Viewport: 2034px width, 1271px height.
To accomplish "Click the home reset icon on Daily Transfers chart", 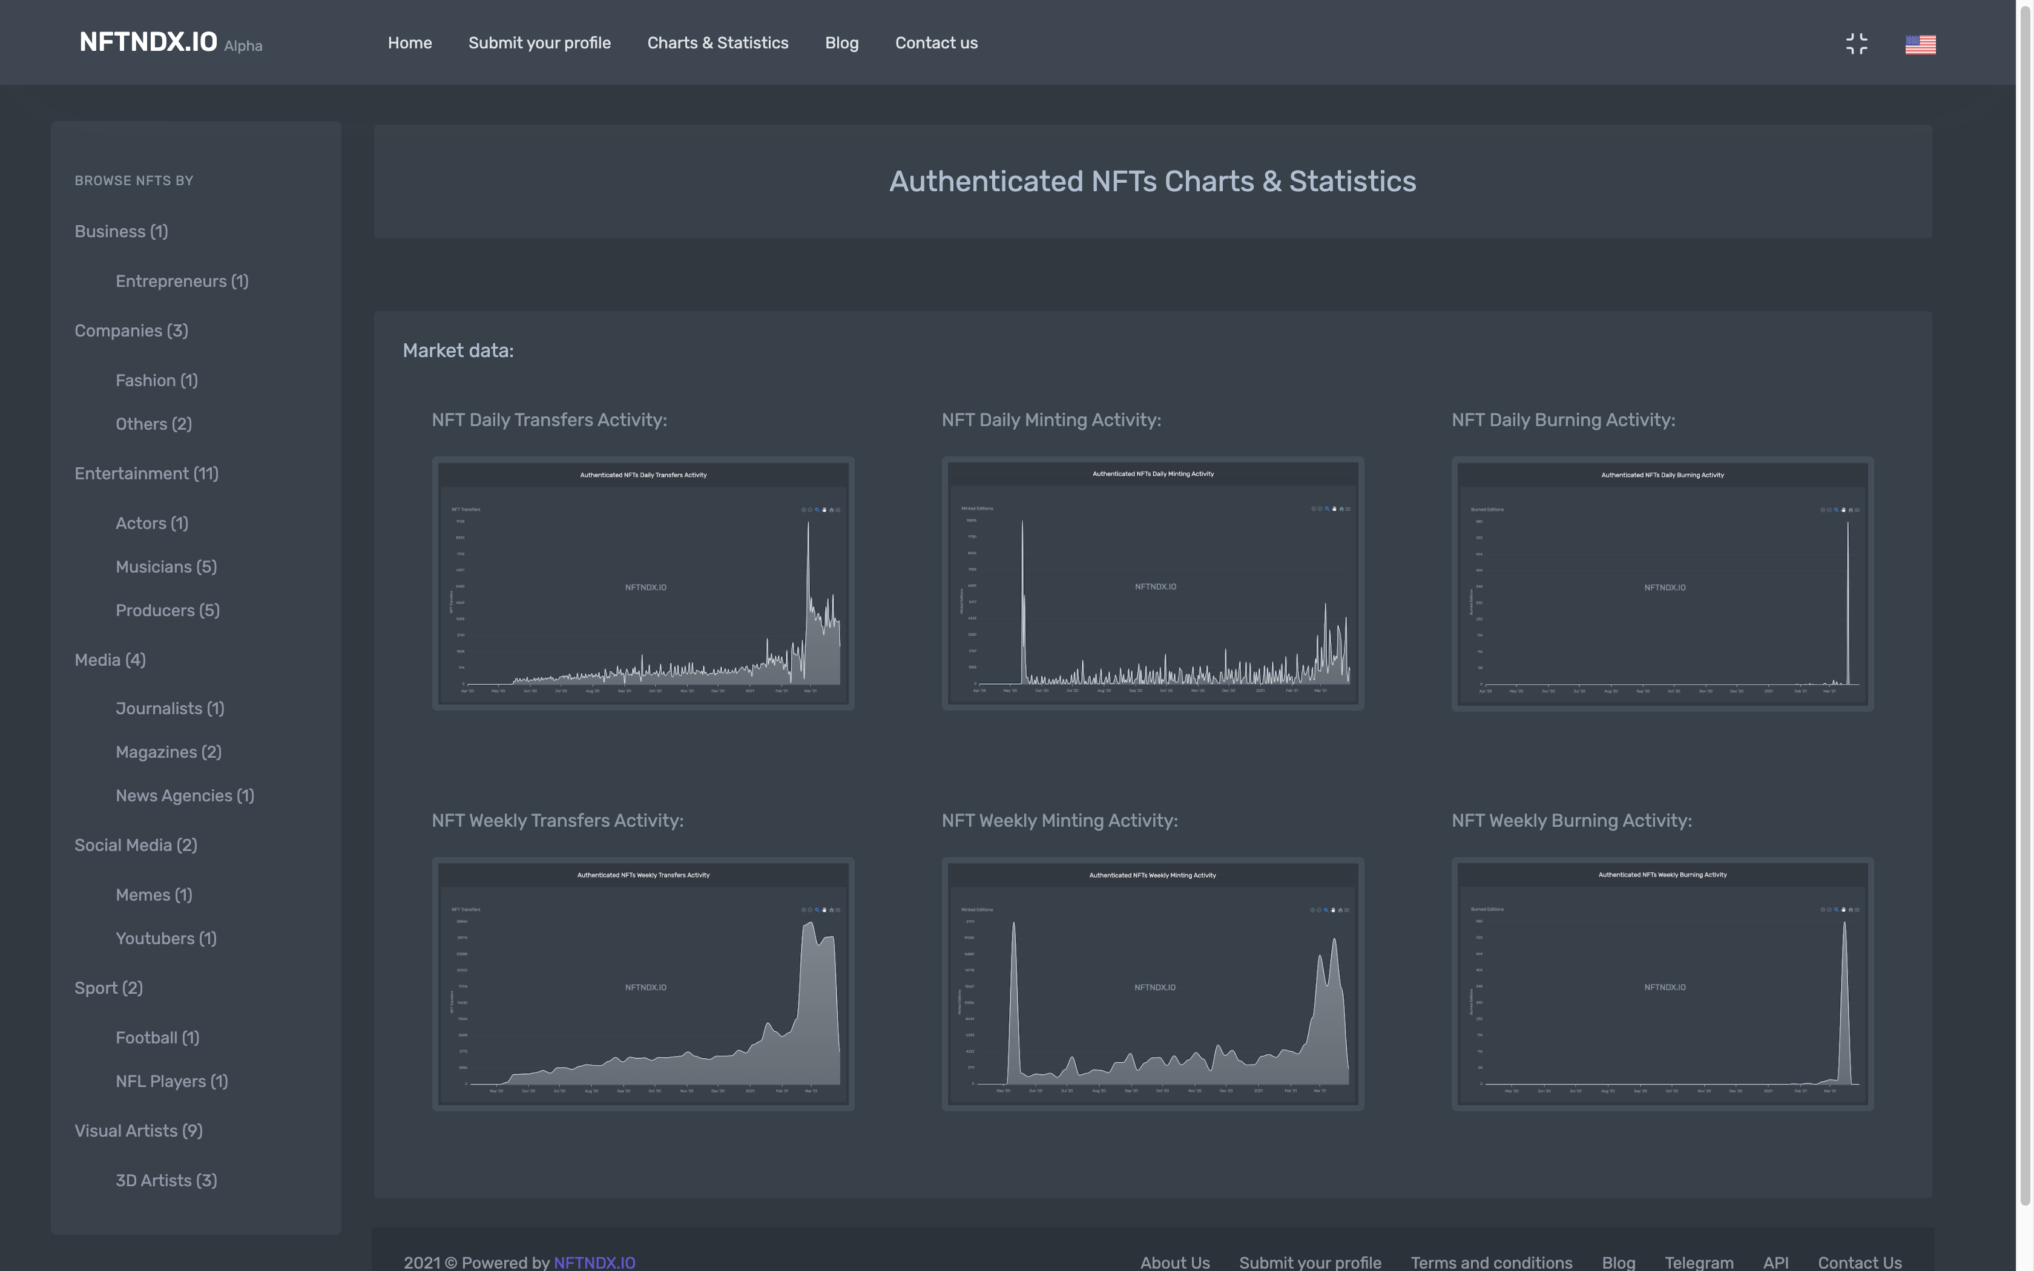I will 831,510.
